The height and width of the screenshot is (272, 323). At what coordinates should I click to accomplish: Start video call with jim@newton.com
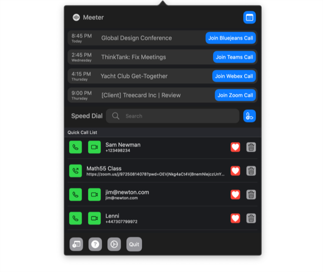point(94,194)
